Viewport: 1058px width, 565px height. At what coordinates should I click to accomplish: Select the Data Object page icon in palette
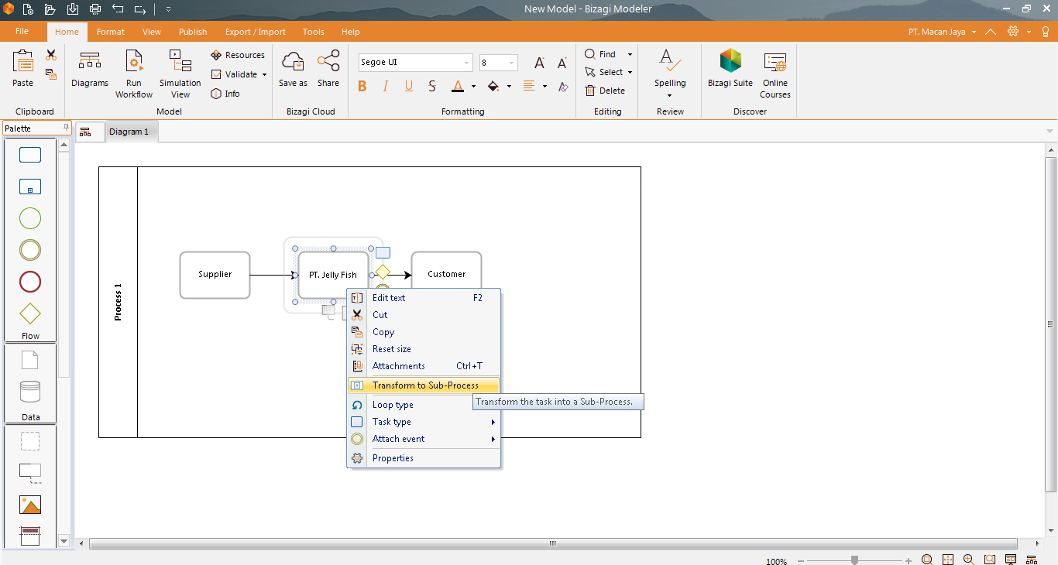pyautogui.click(x=29, y=361)
